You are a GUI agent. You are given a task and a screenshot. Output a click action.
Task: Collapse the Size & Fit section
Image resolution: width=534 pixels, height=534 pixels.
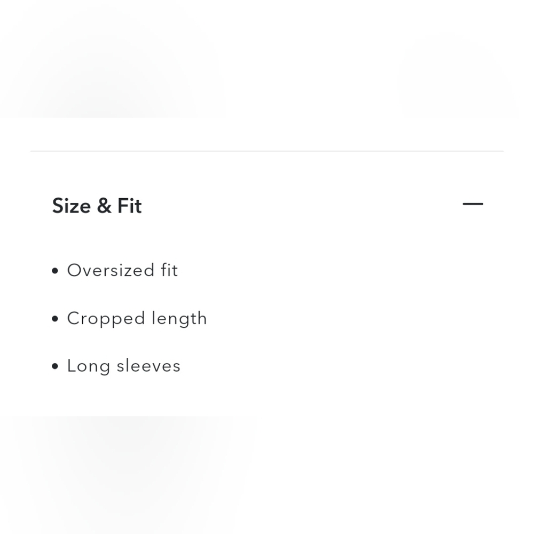(473, 204)
